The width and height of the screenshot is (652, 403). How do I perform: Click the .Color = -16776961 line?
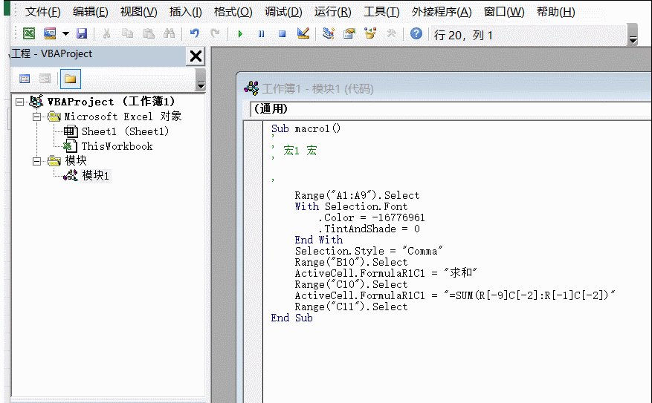click(x=371, y=217)
